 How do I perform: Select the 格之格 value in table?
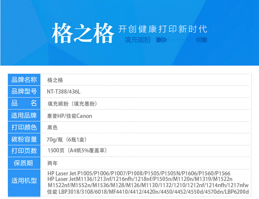click(55, 80)
